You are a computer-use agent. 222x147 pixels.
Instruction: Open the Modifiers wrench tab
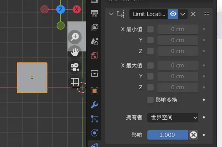pyautogui.click(x=94, y=105)
